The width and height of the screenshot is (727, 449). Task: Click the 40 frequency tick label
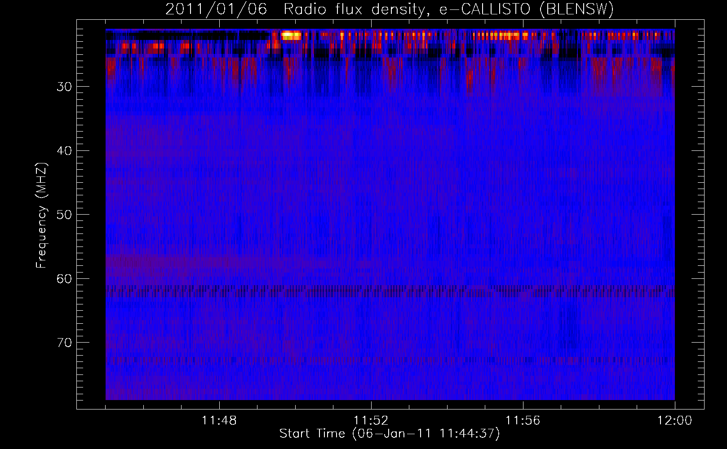point(64,151)
